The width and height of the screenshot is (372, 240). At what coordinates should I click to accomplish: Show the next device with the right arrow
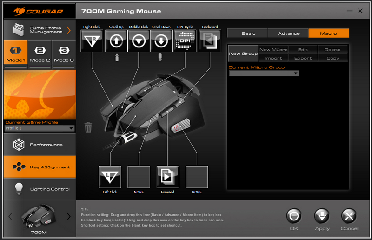[x=69, y=216]
